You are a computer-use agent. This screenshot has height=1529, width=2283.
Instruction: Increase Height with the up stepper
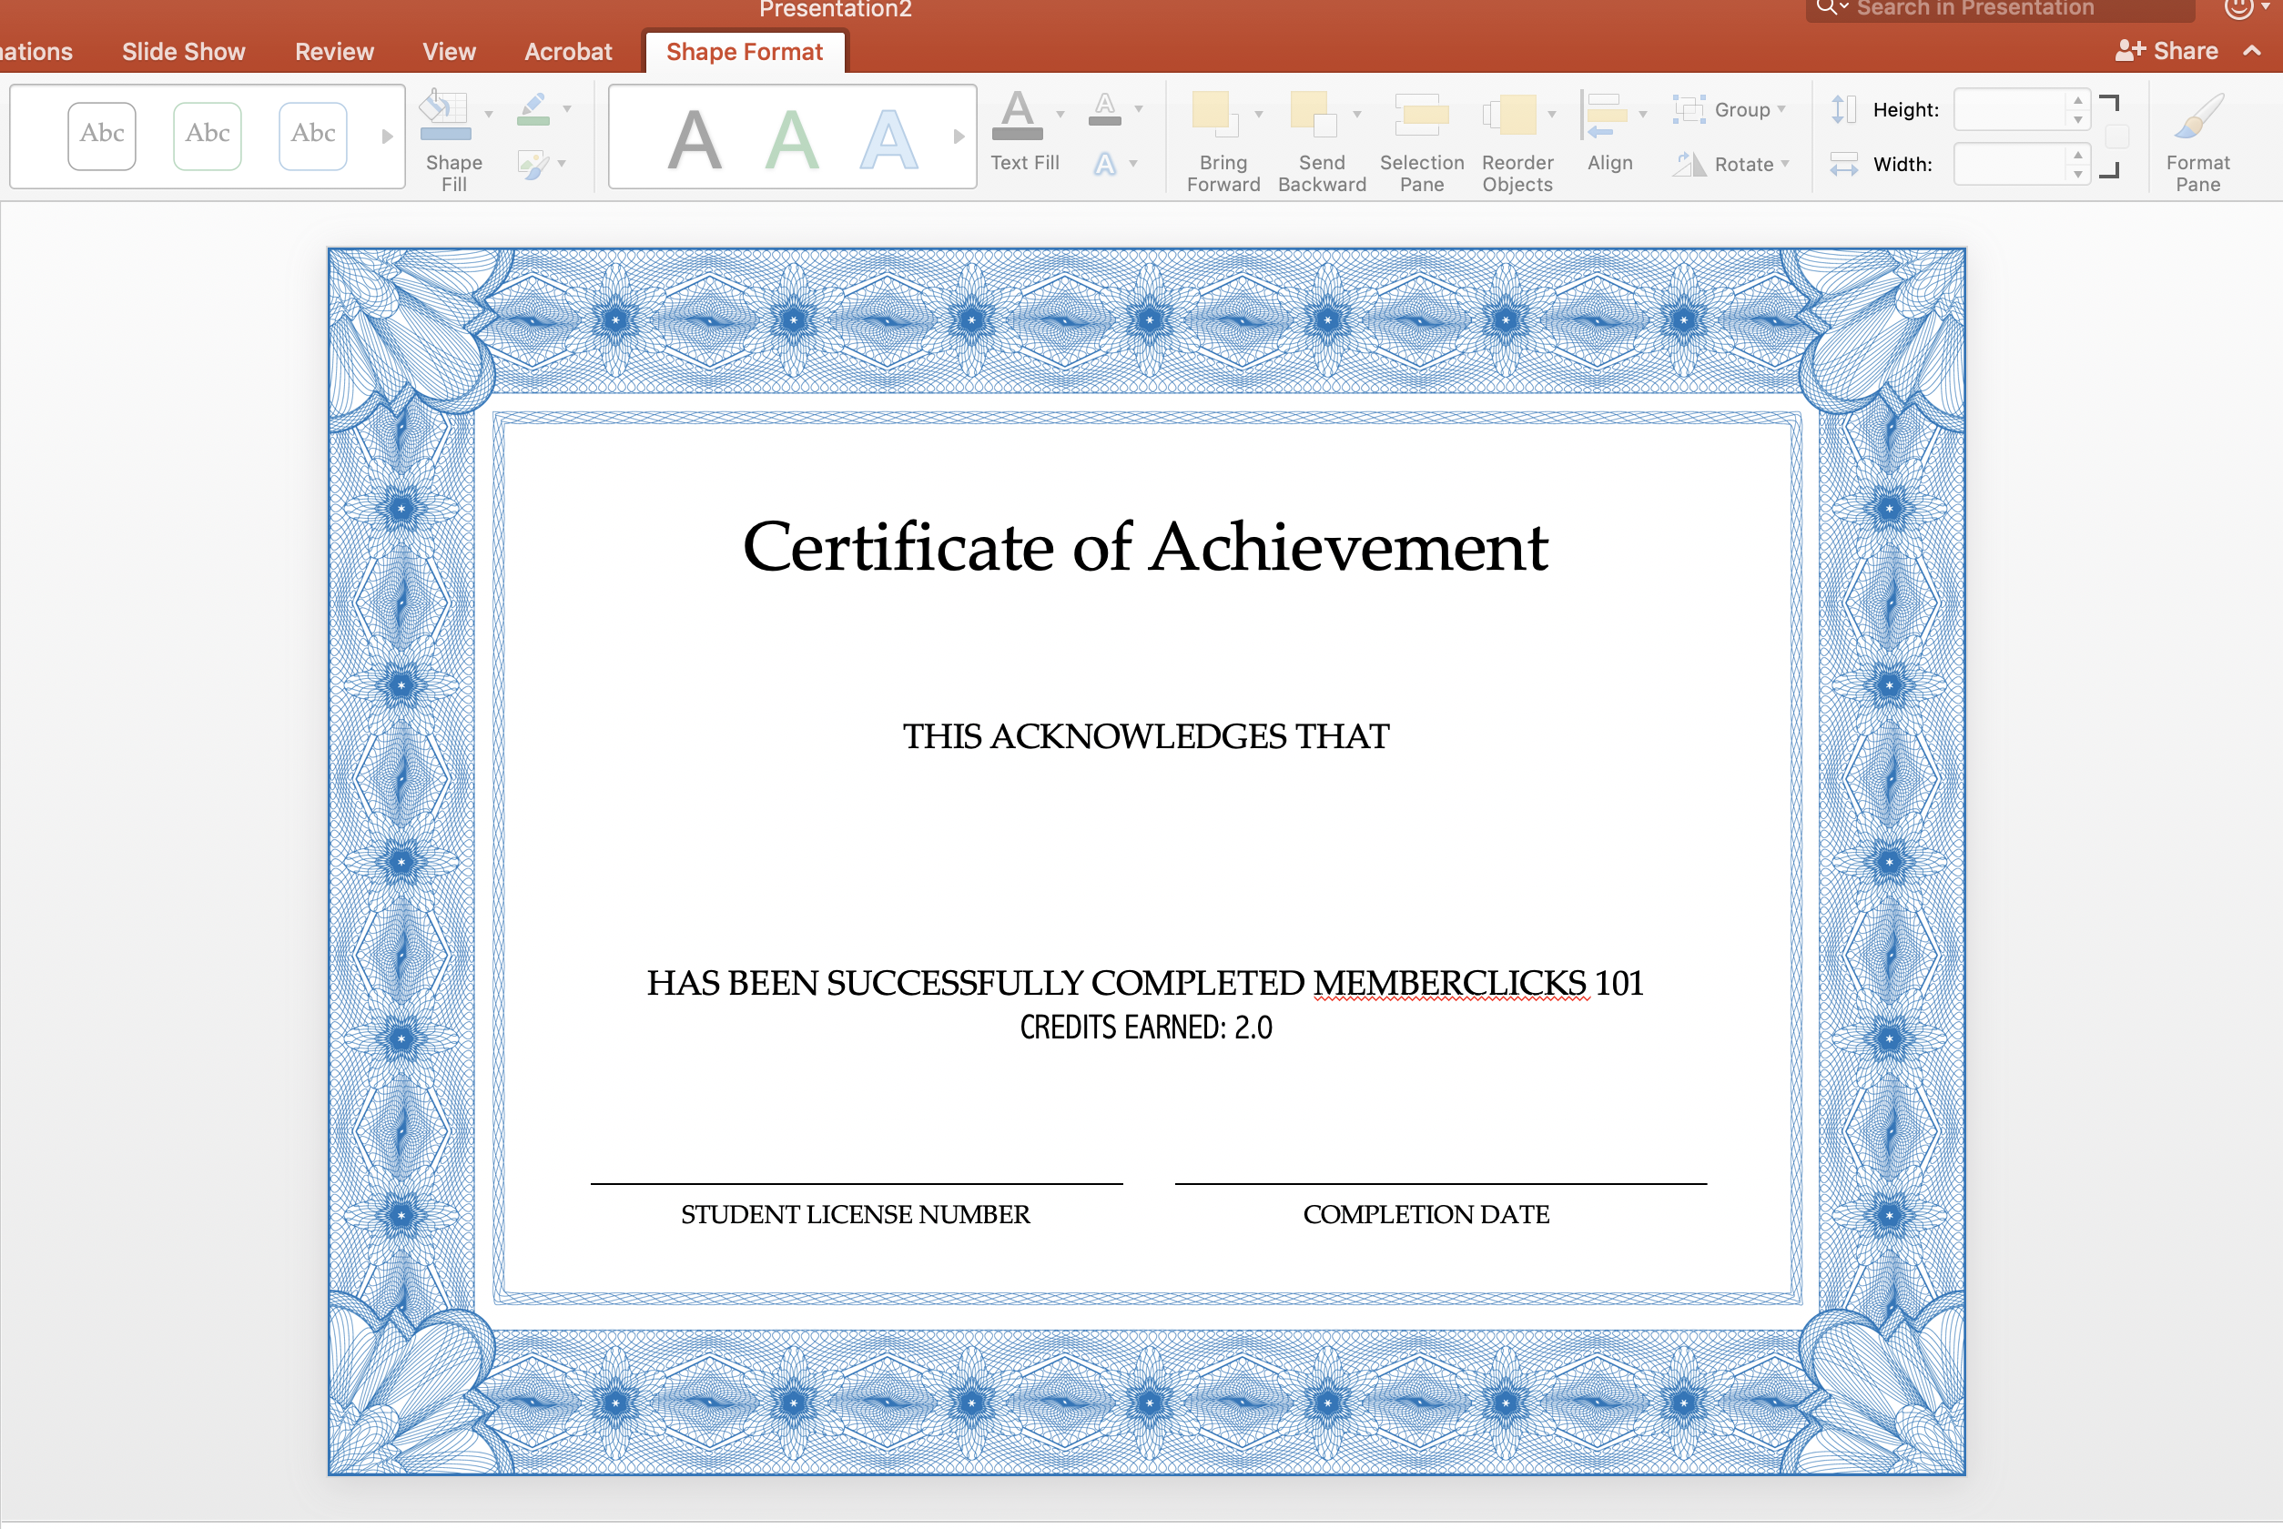click(2078, 99)
